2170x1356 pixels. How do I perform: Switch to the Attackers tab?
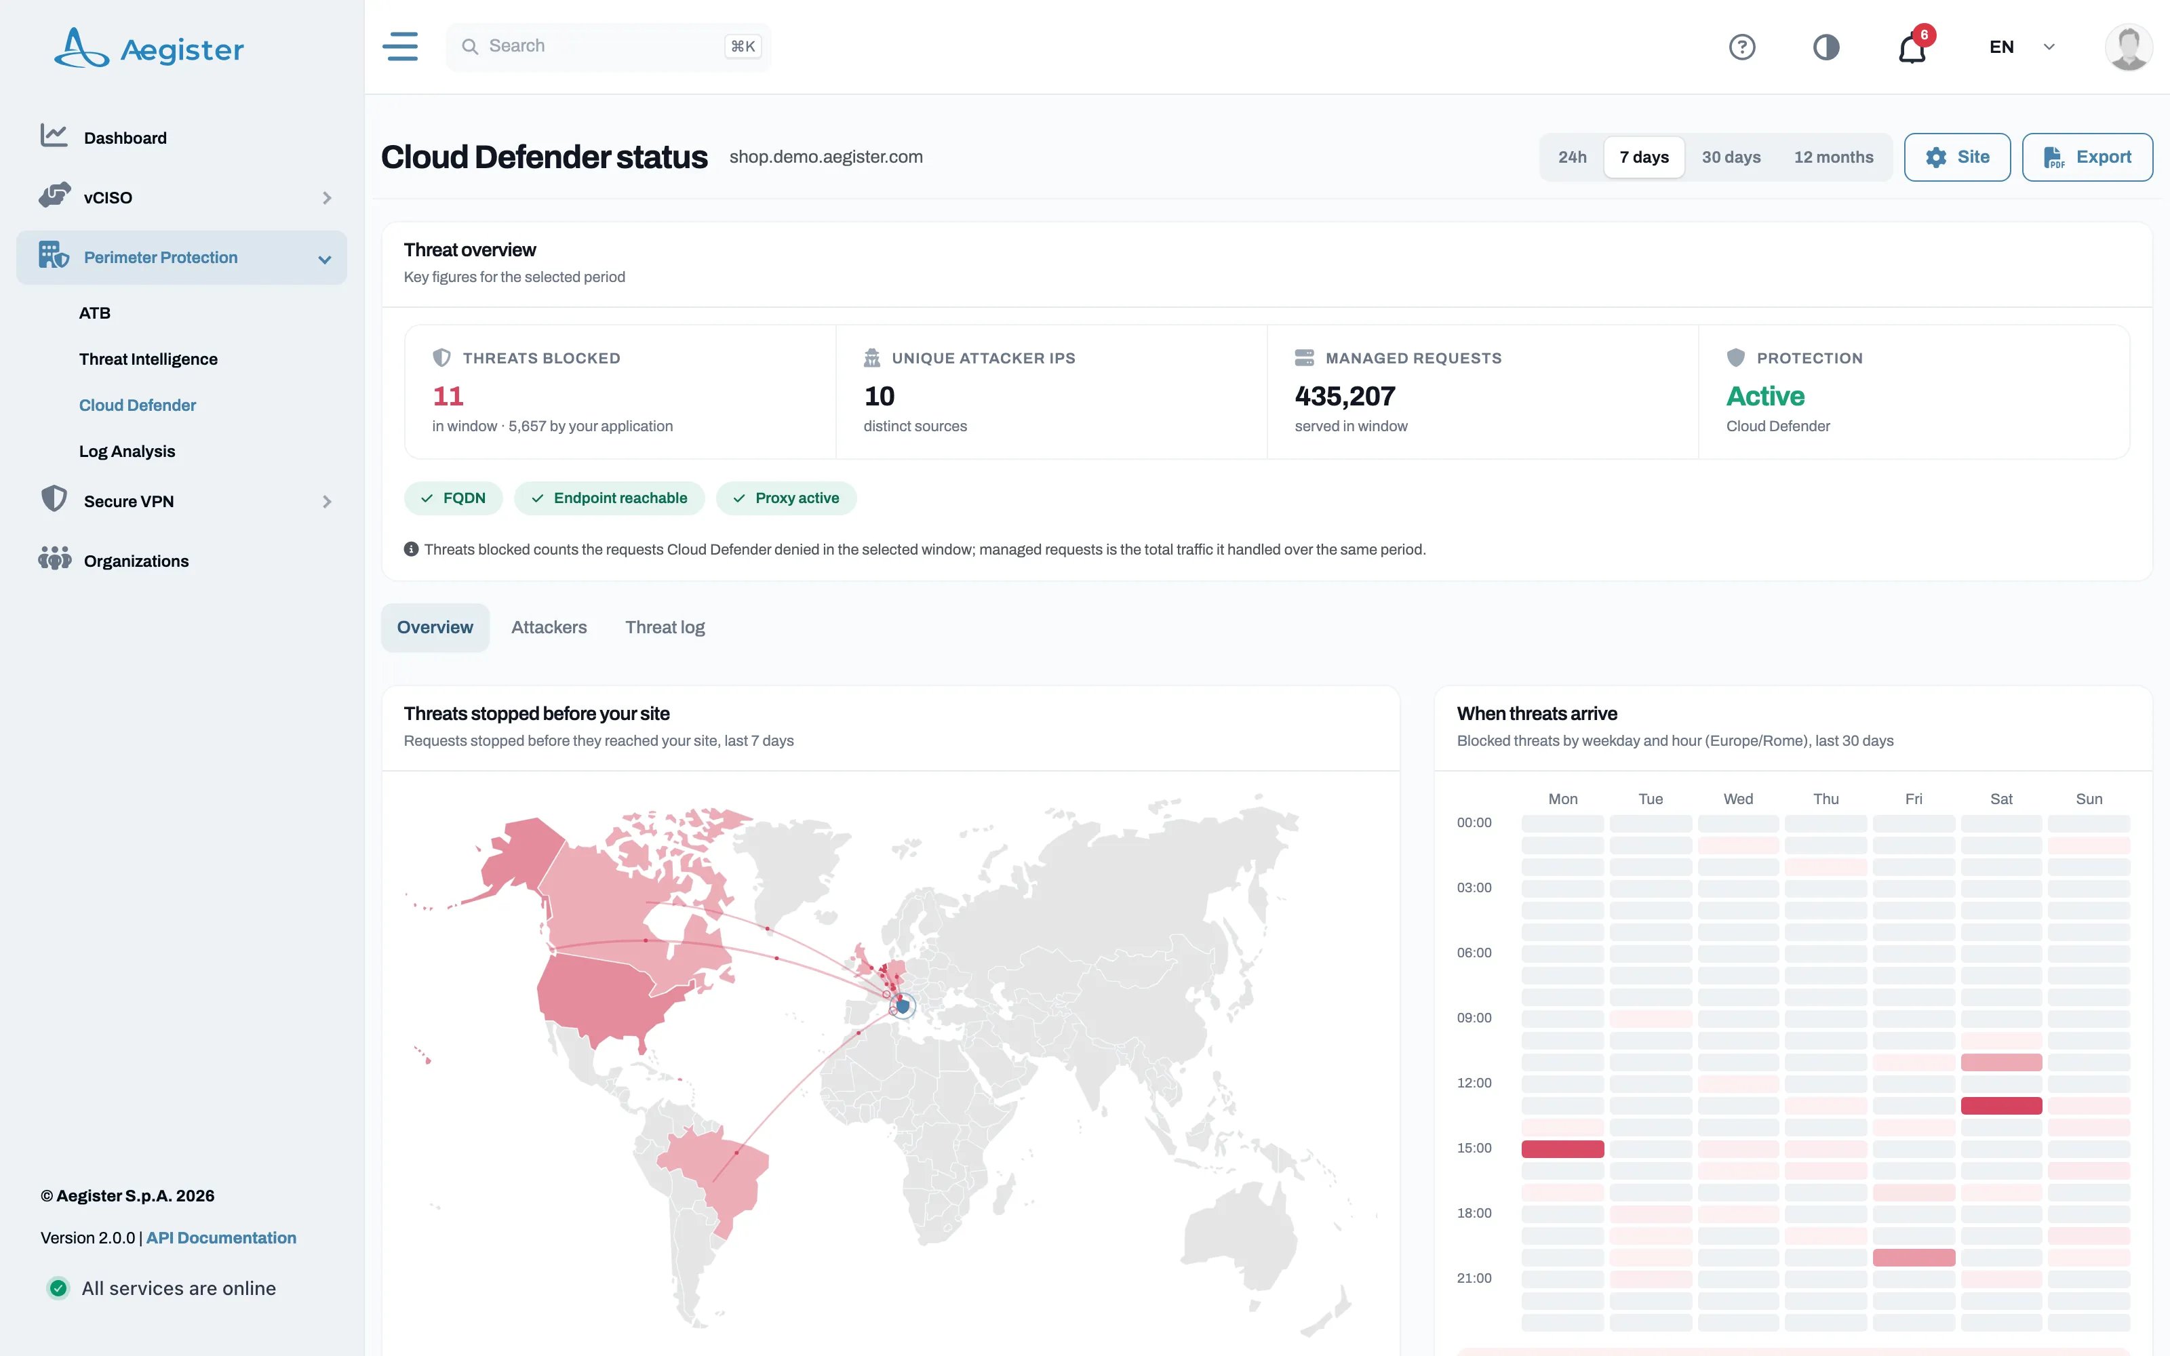pos(549,628)
